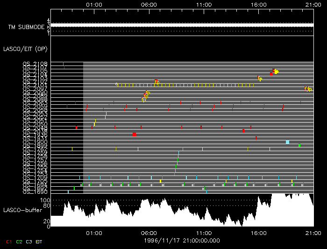Select the 16:00 tick on bottom axis
Image resolution: width=327 pixels, height=249 pixels.
[258, 233]
